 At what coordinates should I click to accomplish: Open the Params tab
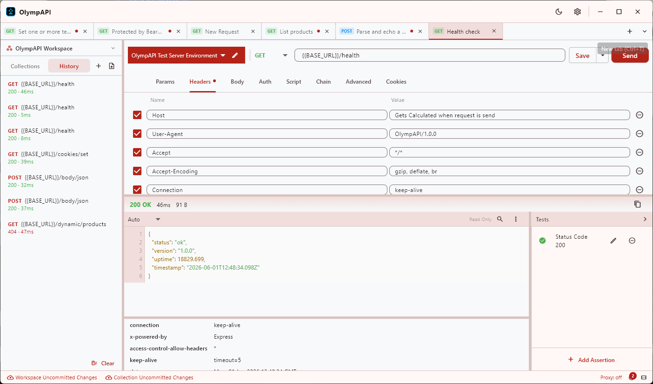[165, 81]
